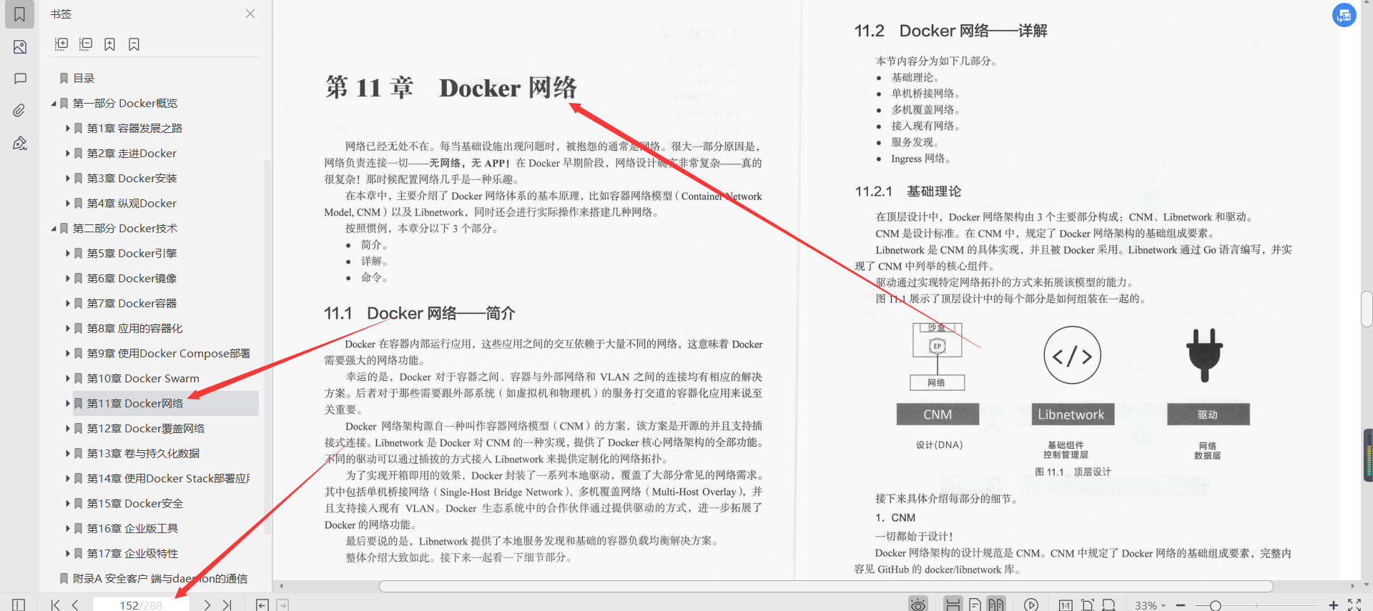Screen dimensions: 1373x611
Task: Jump to 第10章 Docker Swarm
Action: [x=143, y=379]
